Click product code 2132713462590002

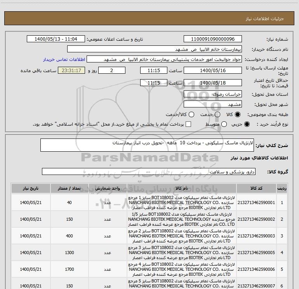[256, 219]
